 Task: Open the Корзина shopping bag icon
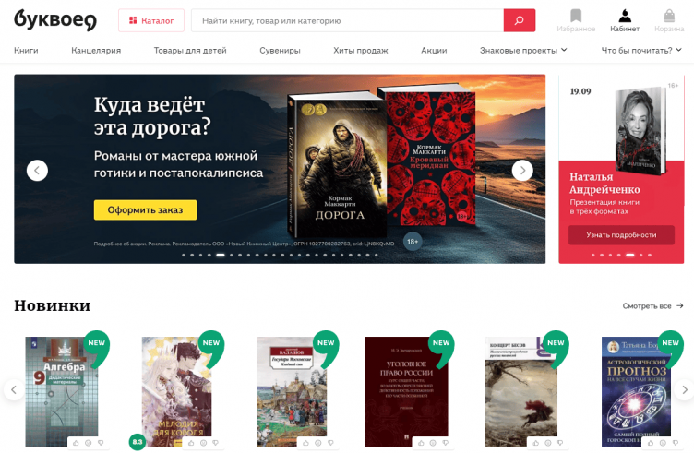(669, 16)
